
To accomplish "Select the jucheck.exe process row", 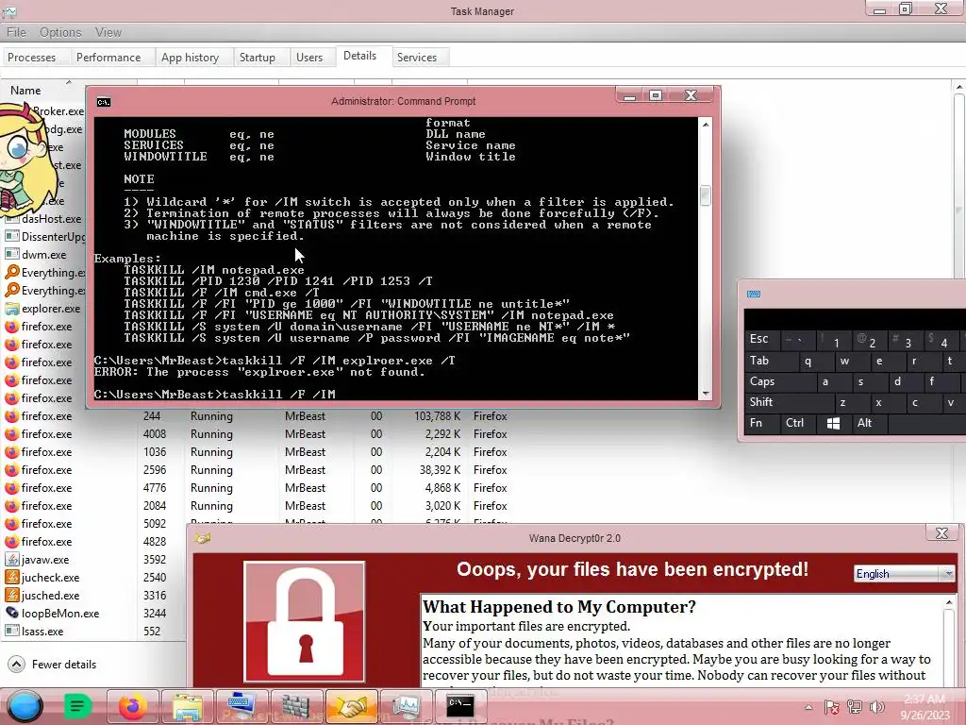I will (x=92, y=578).
